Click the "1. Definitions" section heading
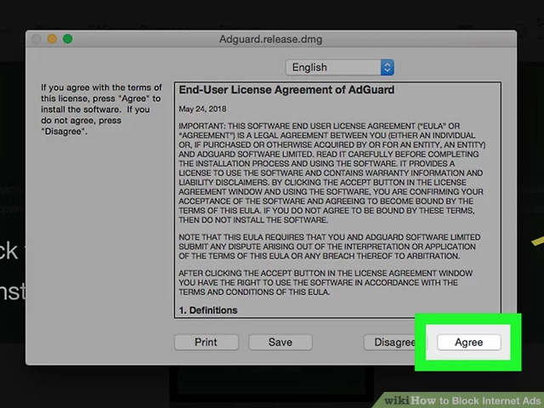The image size is (544, 408). coord(208,310)
